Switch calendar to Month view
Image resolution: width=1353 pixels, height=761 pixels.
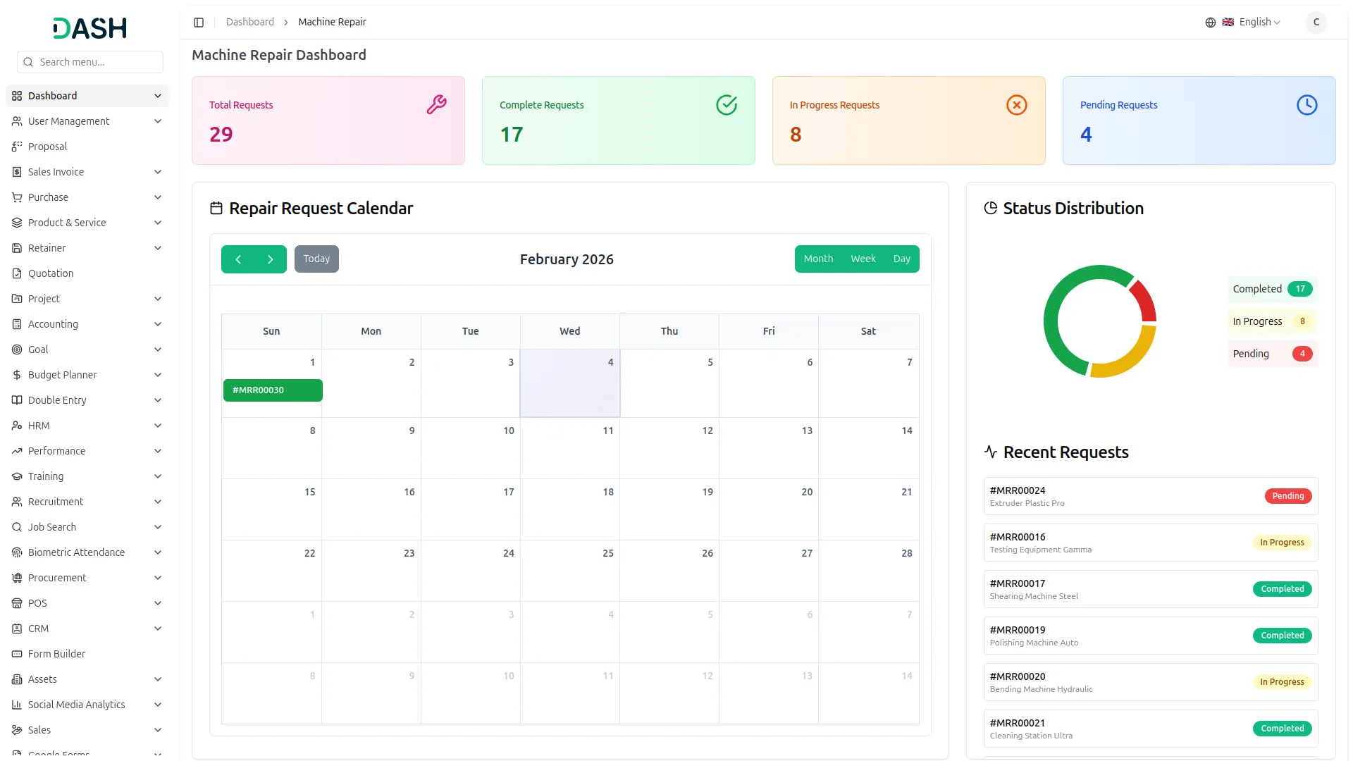pos(818,259)
